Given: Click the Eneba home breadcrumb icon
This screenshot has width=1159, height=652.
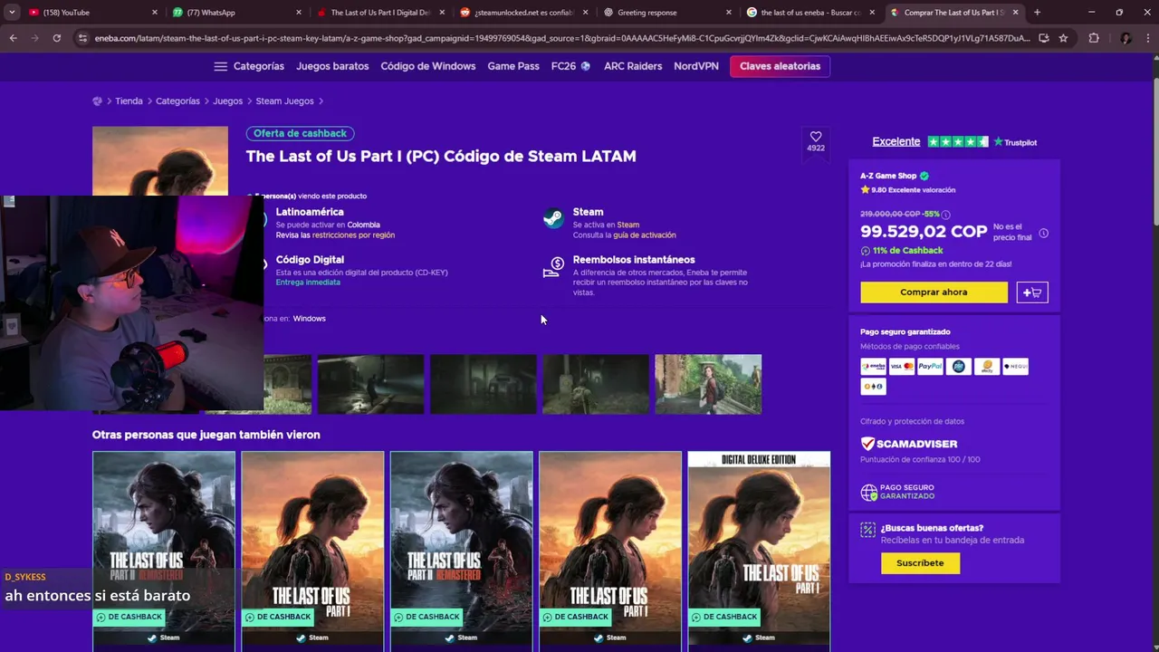Looking at the screenshot, I should [97, 101].
